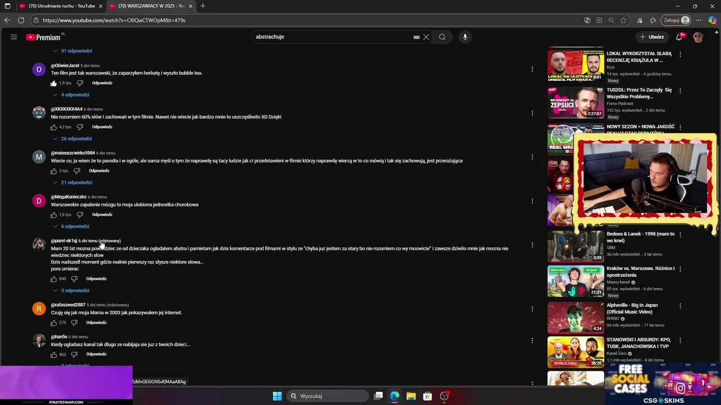The image size is (721, 405).
Task: Open more options for TUSZOL podcast video
Action: [680, 91]
